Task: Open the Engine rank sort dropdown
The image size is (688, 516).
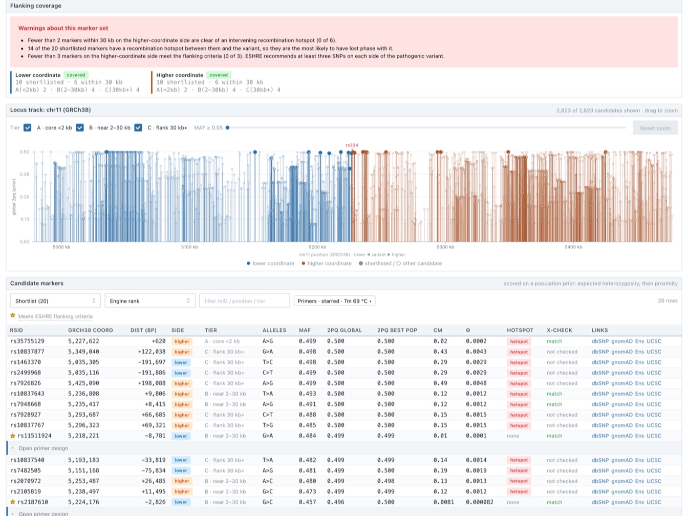Action: pos(150,301)
